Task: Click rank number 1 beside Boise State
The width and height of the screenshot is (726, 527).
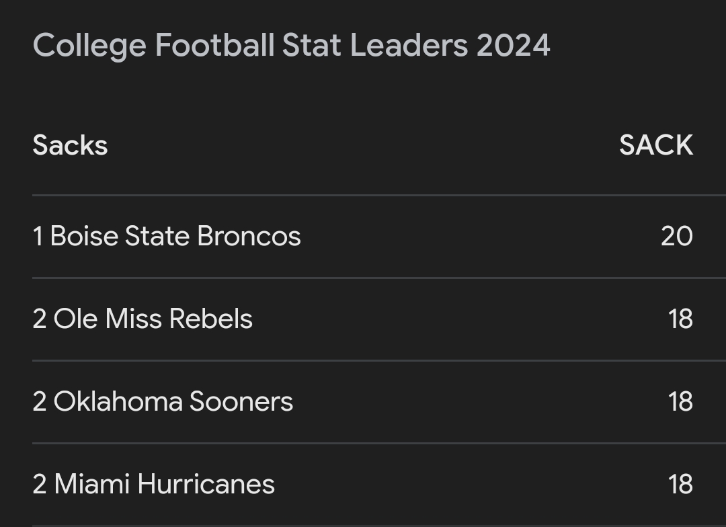Action: (38, 236)
